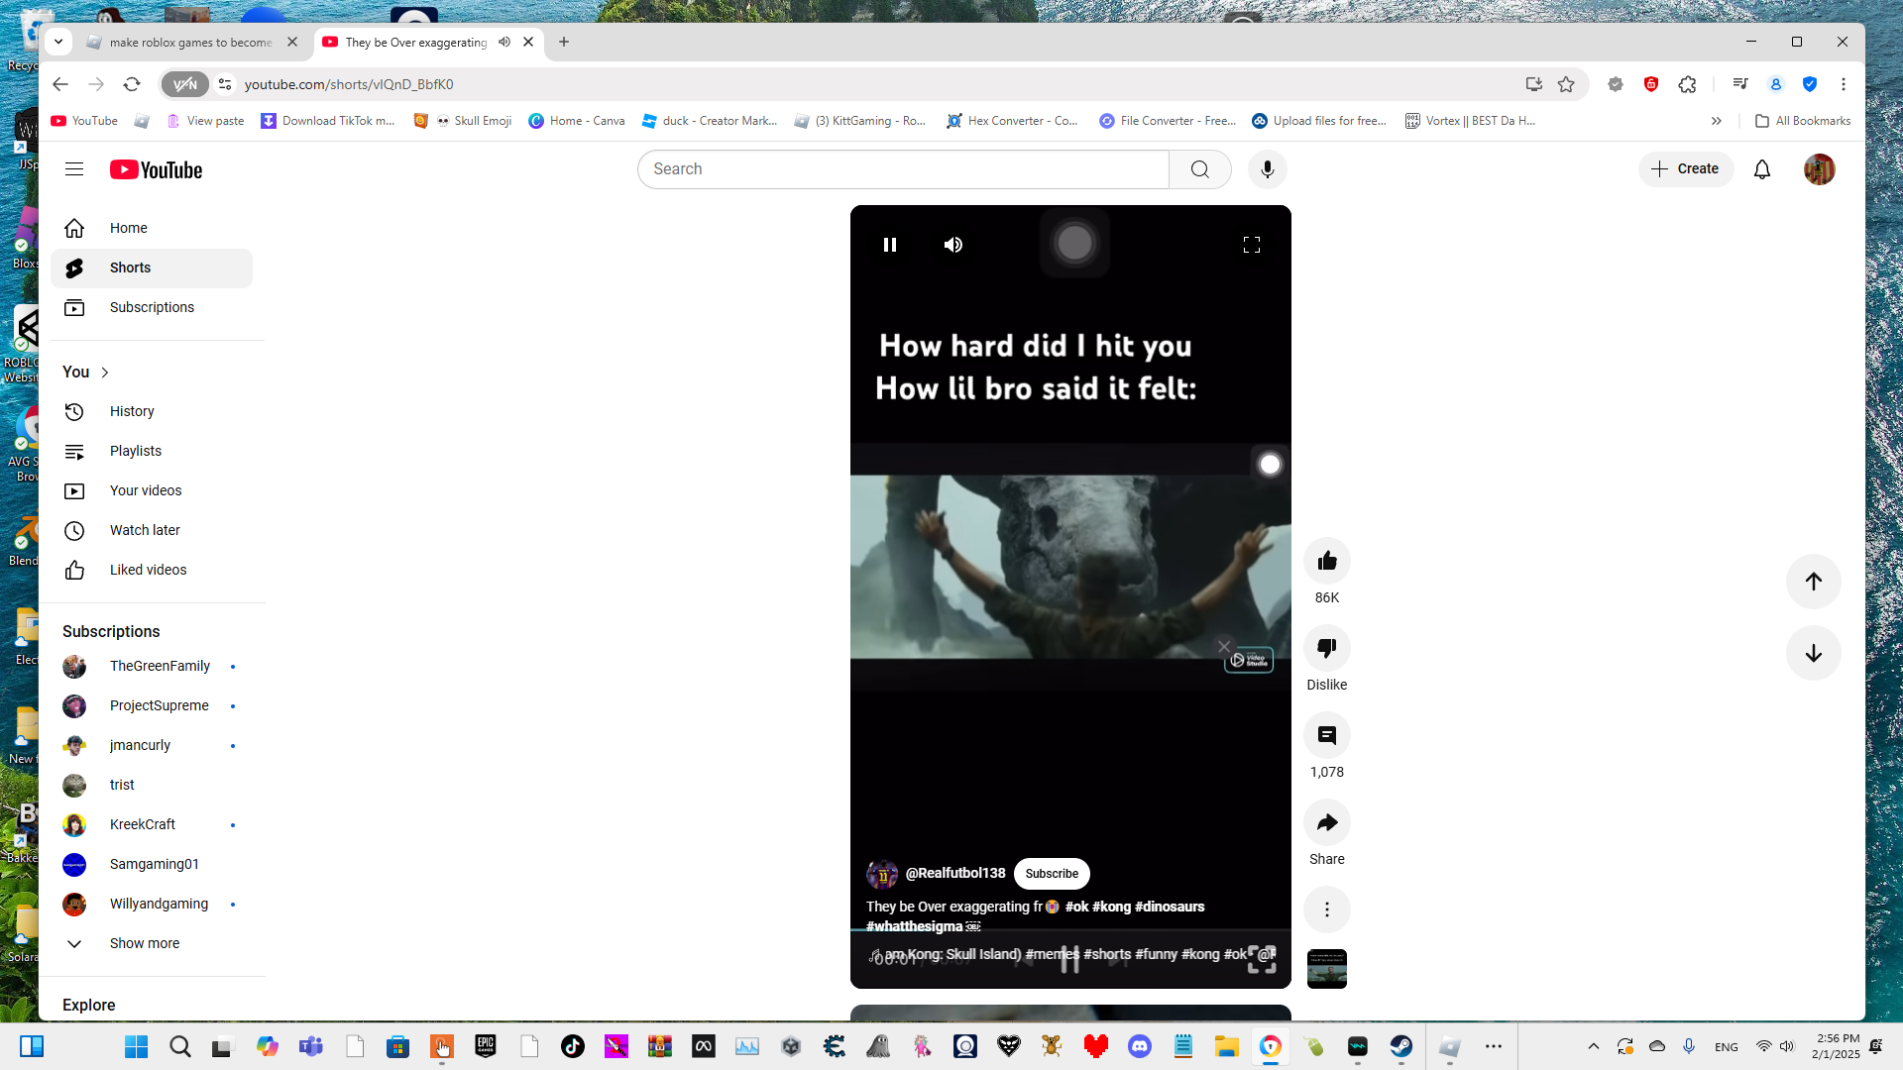Mute the tab audio speaker icon
The width and height of the screenshot is (1903, 1070).
click(504, 42)
